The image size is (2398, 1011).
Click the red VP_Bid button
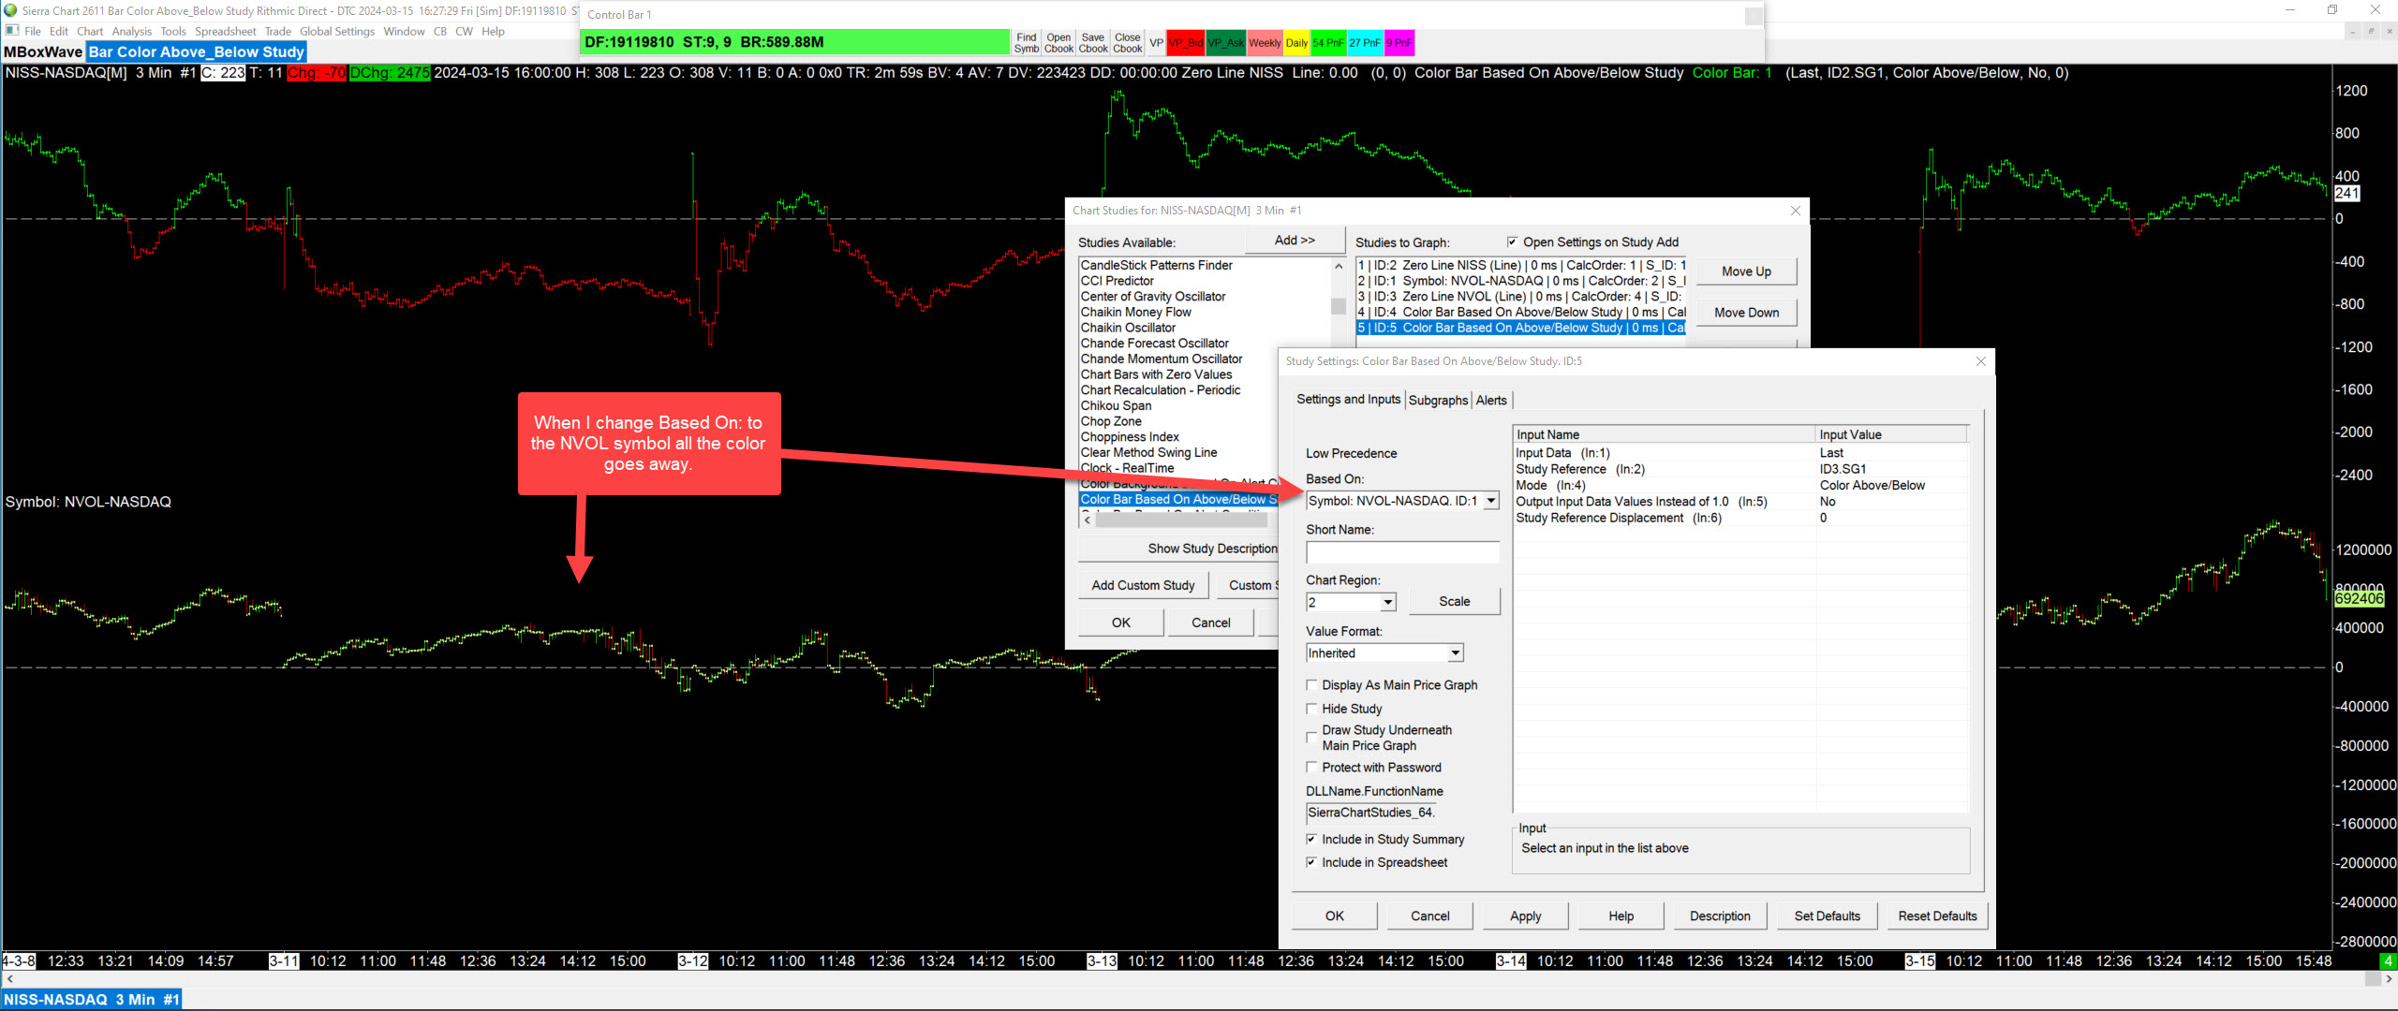pyautogui.click(x=1185, y=43)
